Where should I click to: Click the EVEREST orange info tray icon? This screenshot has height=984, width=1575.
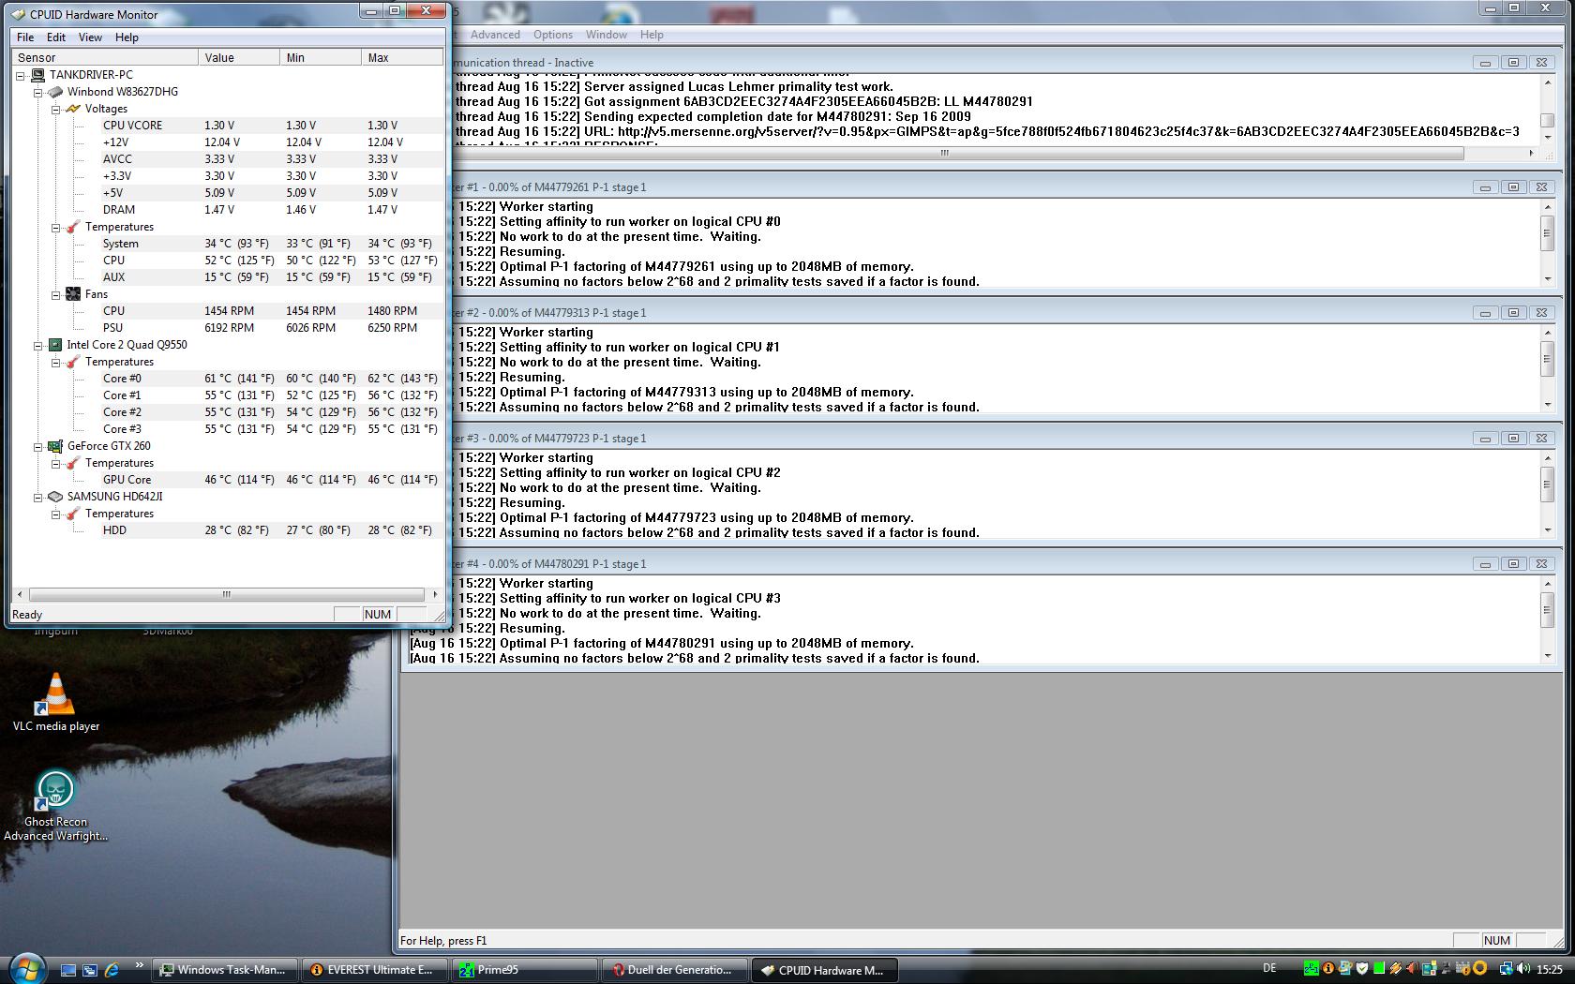point(1327,969)
